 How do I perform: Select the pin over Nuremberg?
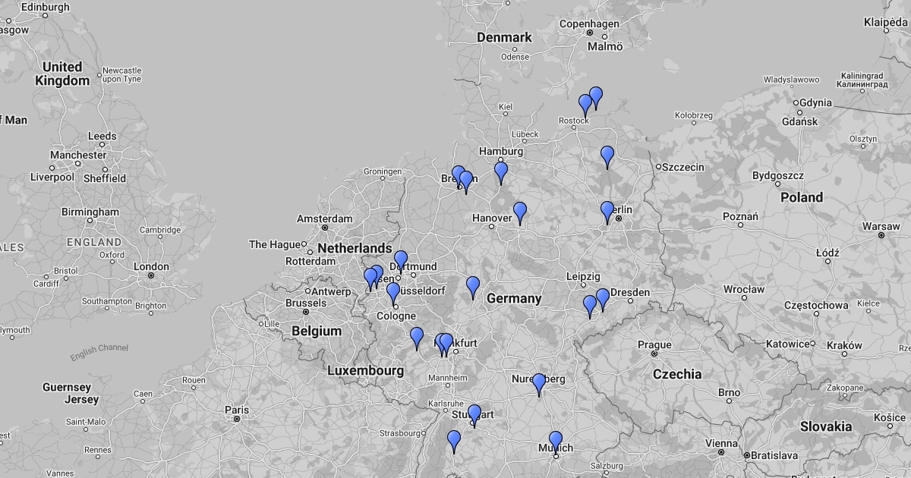click(x=539, y=383)
